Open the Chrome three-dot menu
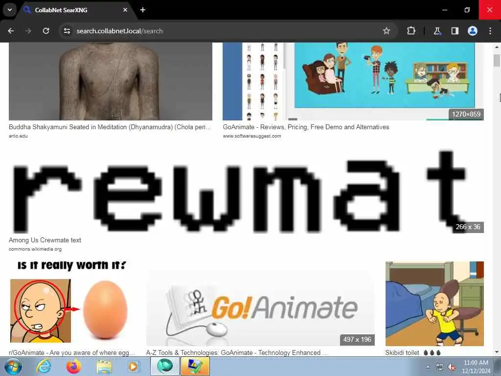 pos(490,31)
